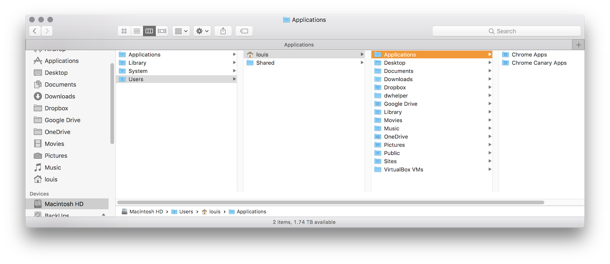This screenshot has width=610, height=264.
Task: Expand arrow next to Shared folder
Action: [x=362, y=62]
